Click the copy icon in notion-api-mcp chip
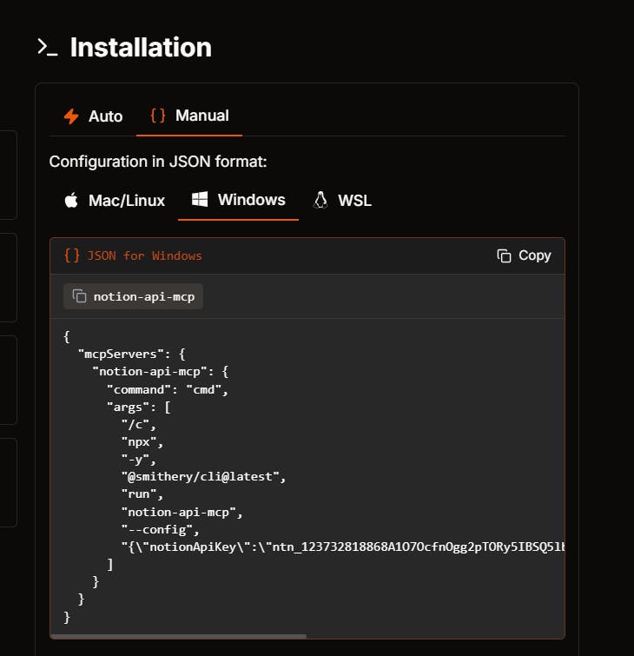Screen dimensions: 634x656 tap(79, 296)
